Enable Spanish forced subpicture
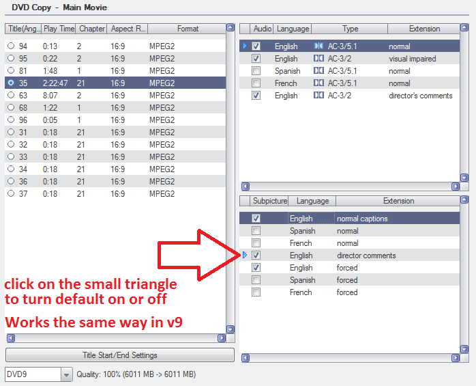The image size is (476, 386). tap(256, 280)
